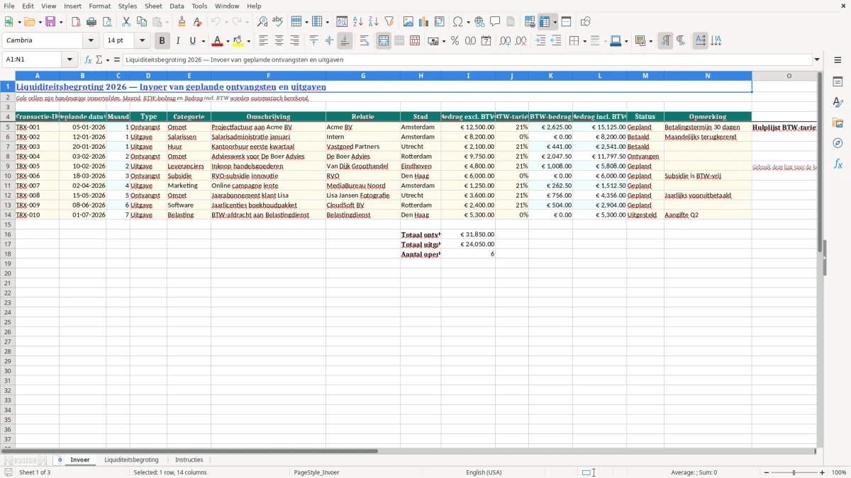Apply the red font color swatch

click(x=218, y=41)
